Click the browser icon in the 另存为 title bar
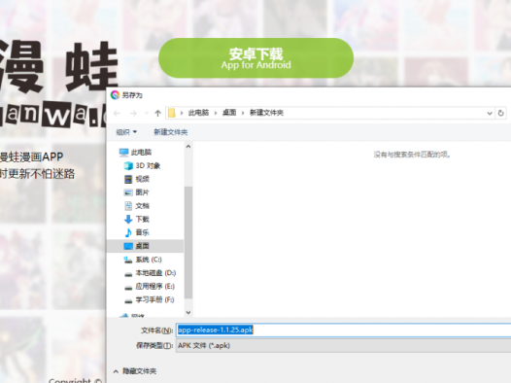 [115, 95]
